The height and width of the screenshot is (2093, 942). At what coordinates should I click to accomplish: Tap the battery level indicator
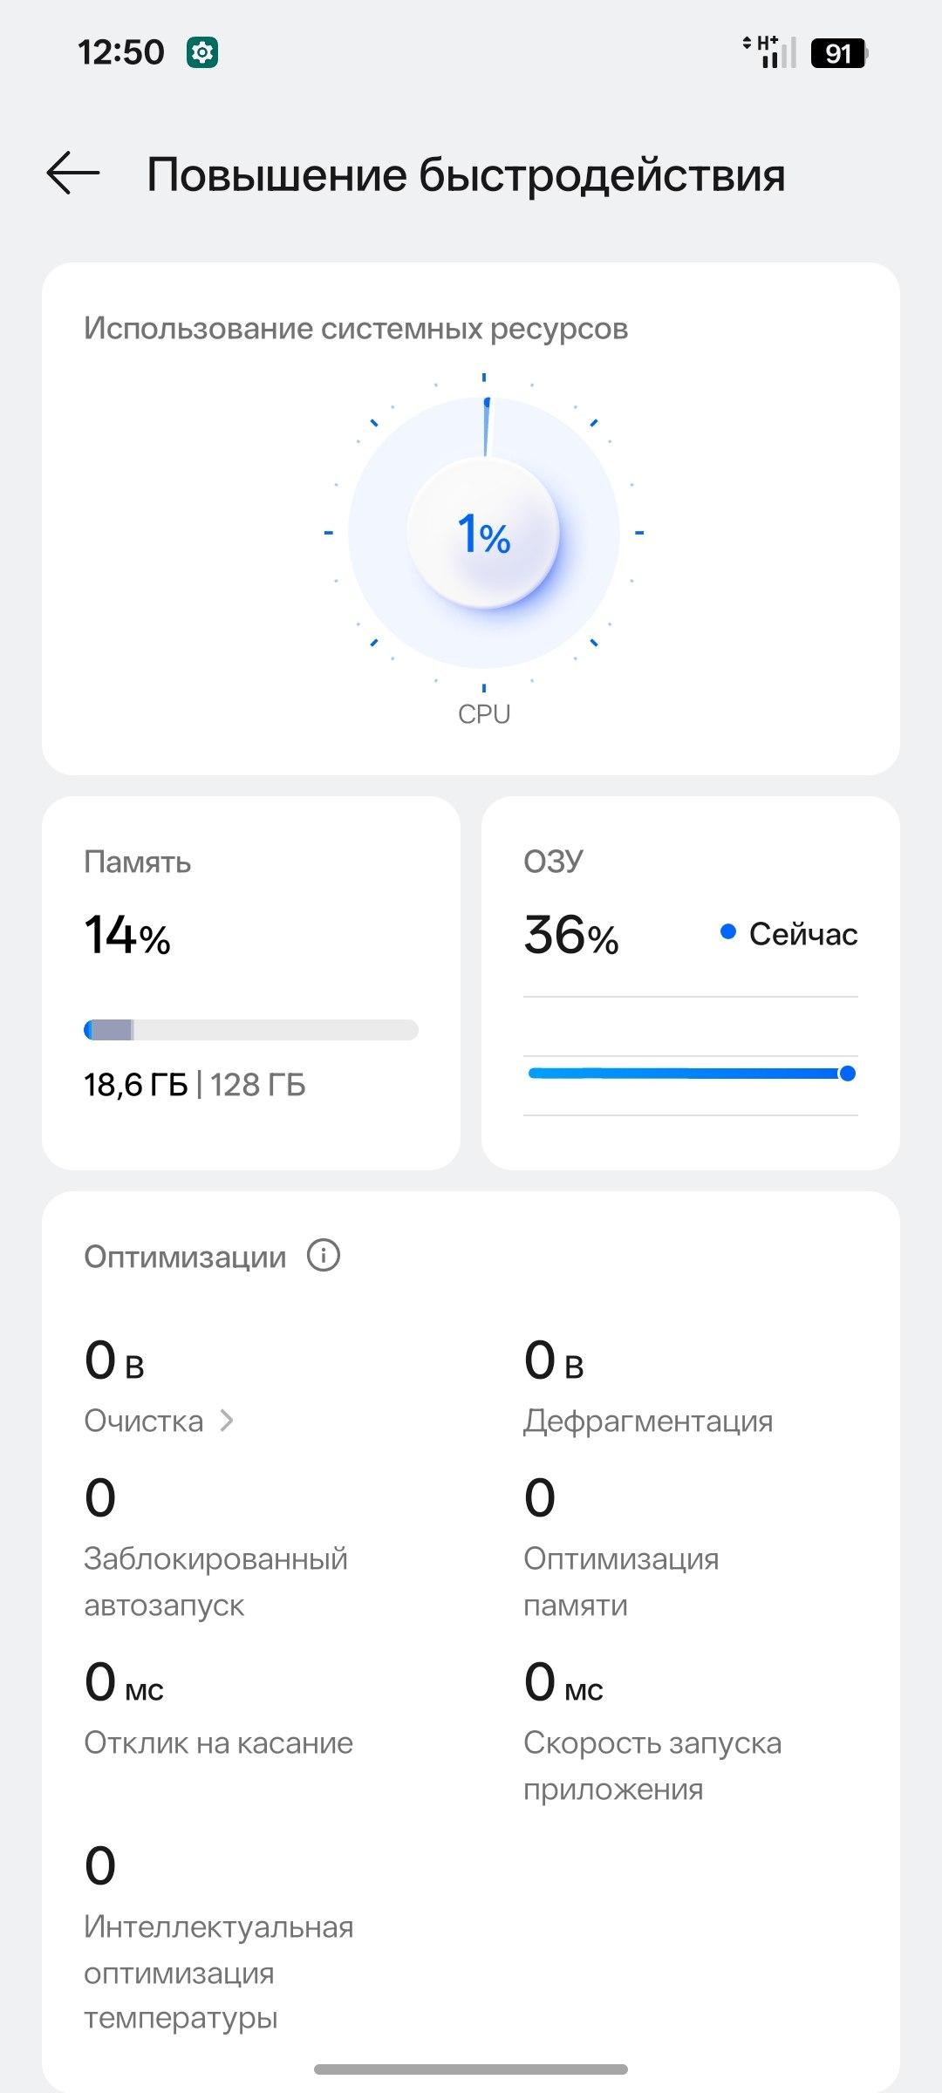coord(838,53)
